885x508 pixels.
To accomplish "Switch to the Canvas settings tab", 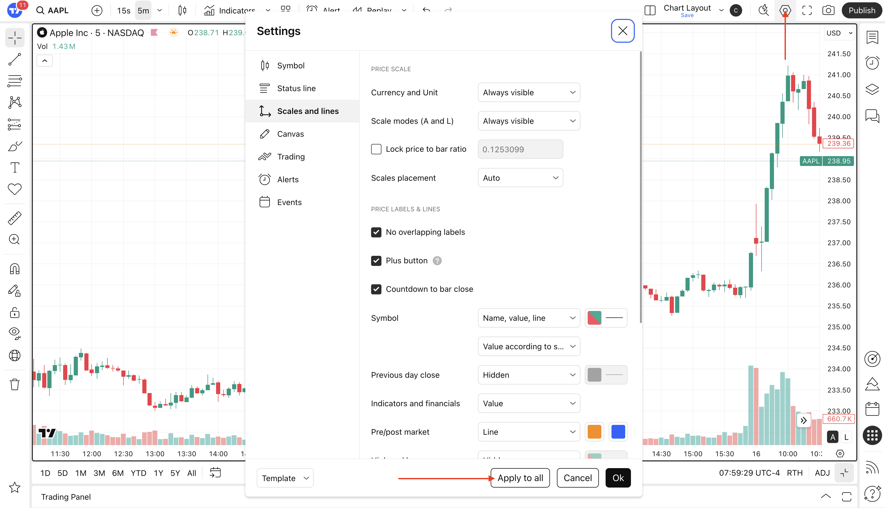I will 290,134.
